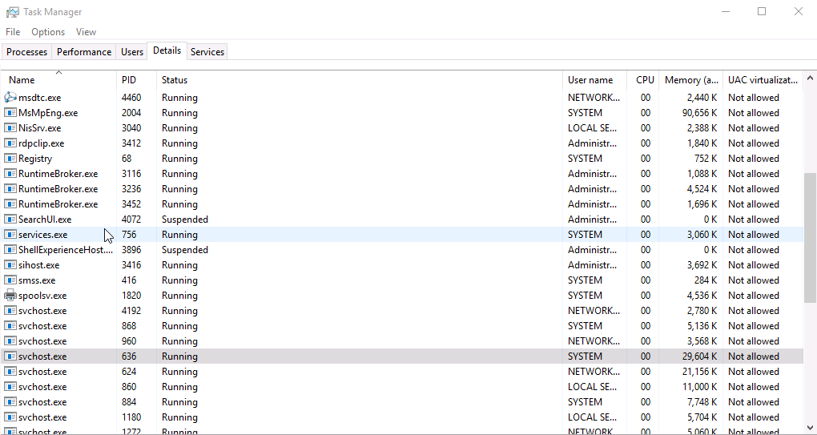Viewport: 817px width, 435px height.
Task: Open the File menu
Action: click(x=13, y=32)
